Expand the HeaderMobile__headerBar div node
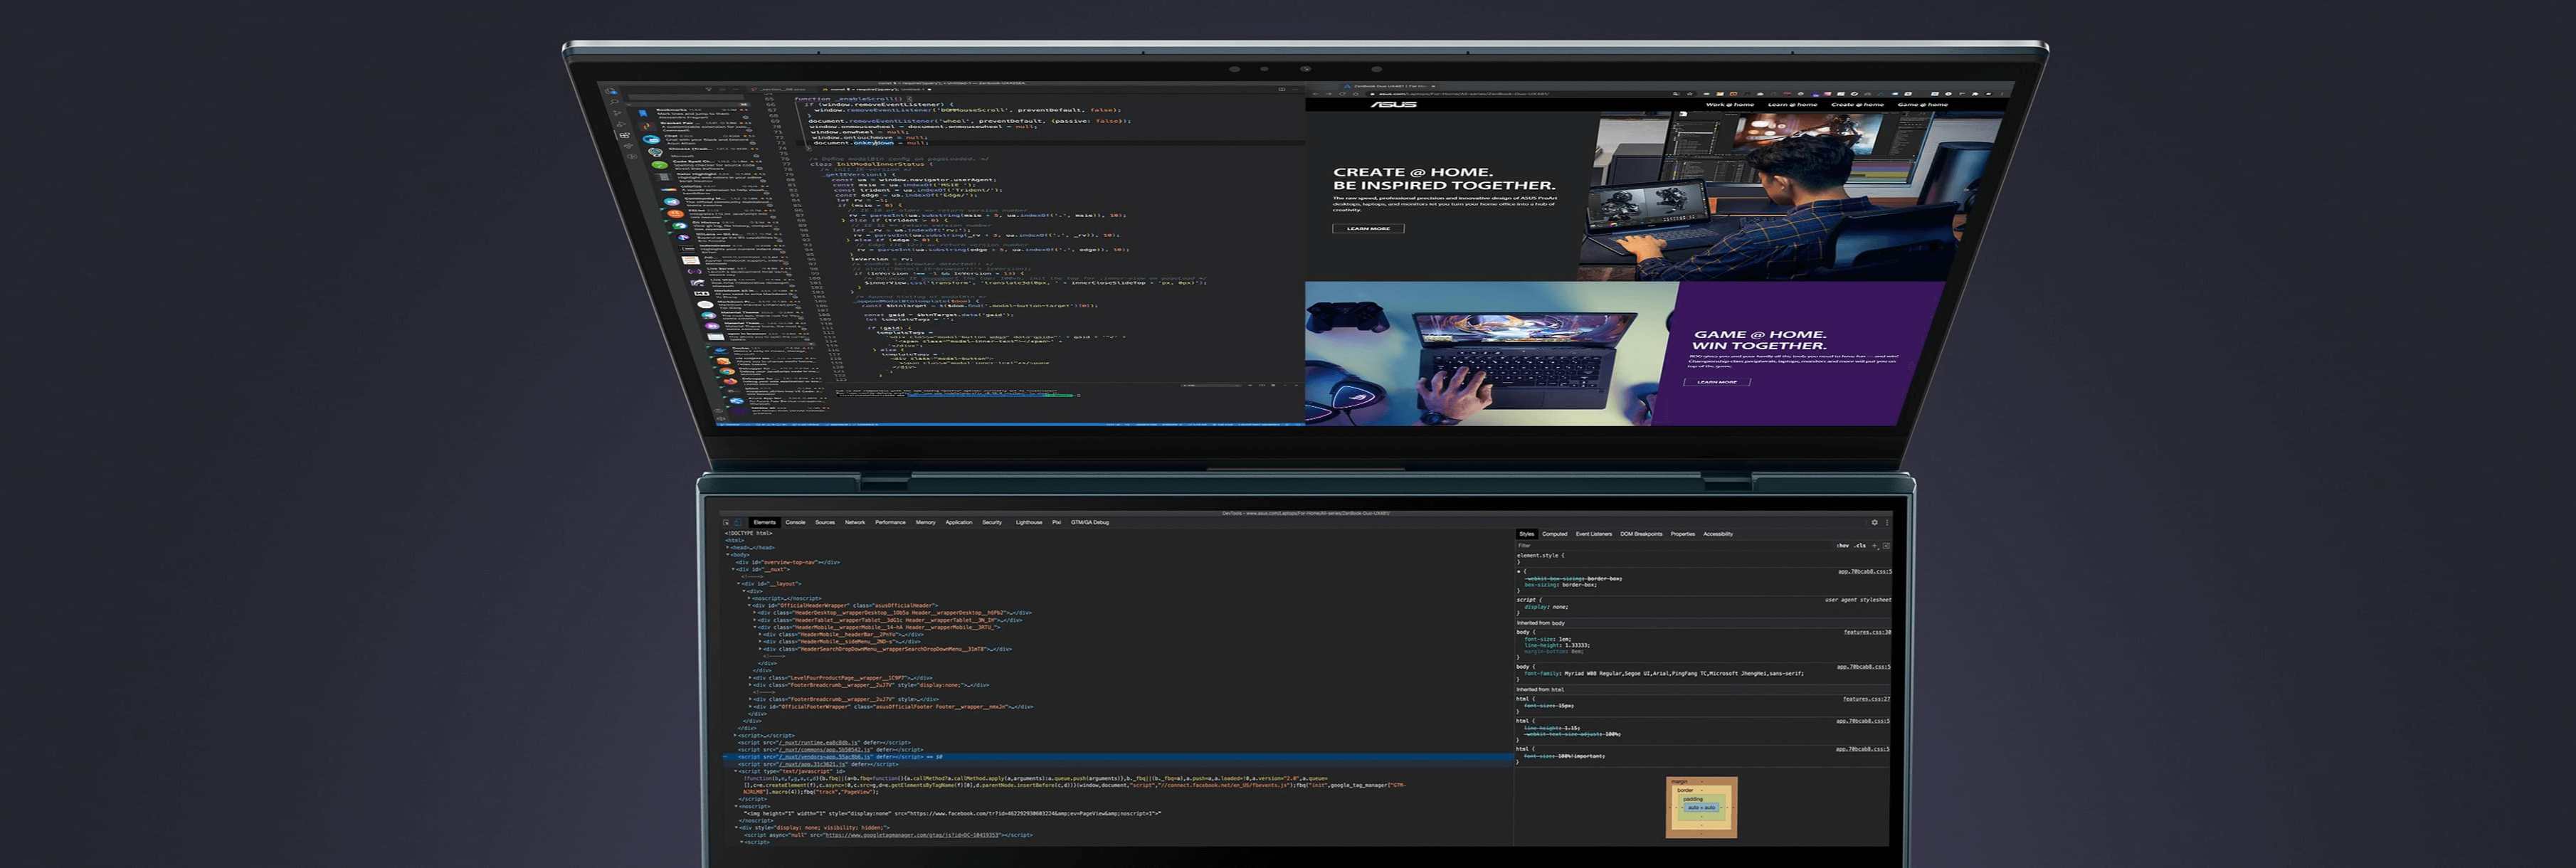2576x868 pixels. pos(761,635)
